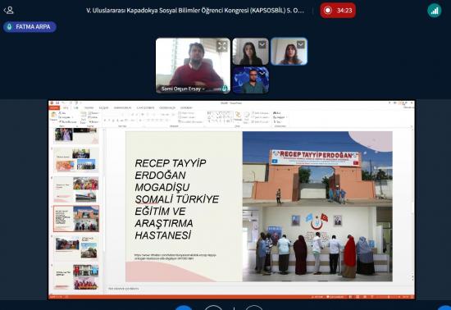Open the participants list icon
The width and height of the screenshot is (451, 310).
pos(9,11)
